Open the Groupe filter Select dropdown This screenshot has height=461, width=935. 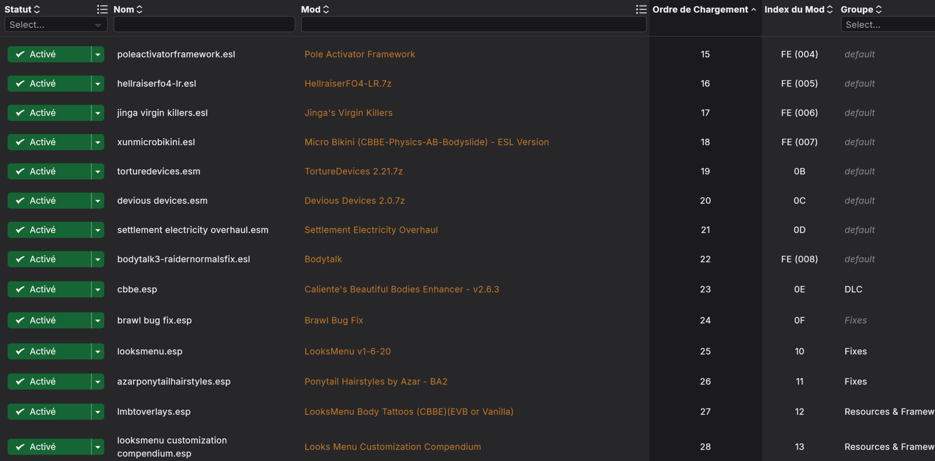888,24
